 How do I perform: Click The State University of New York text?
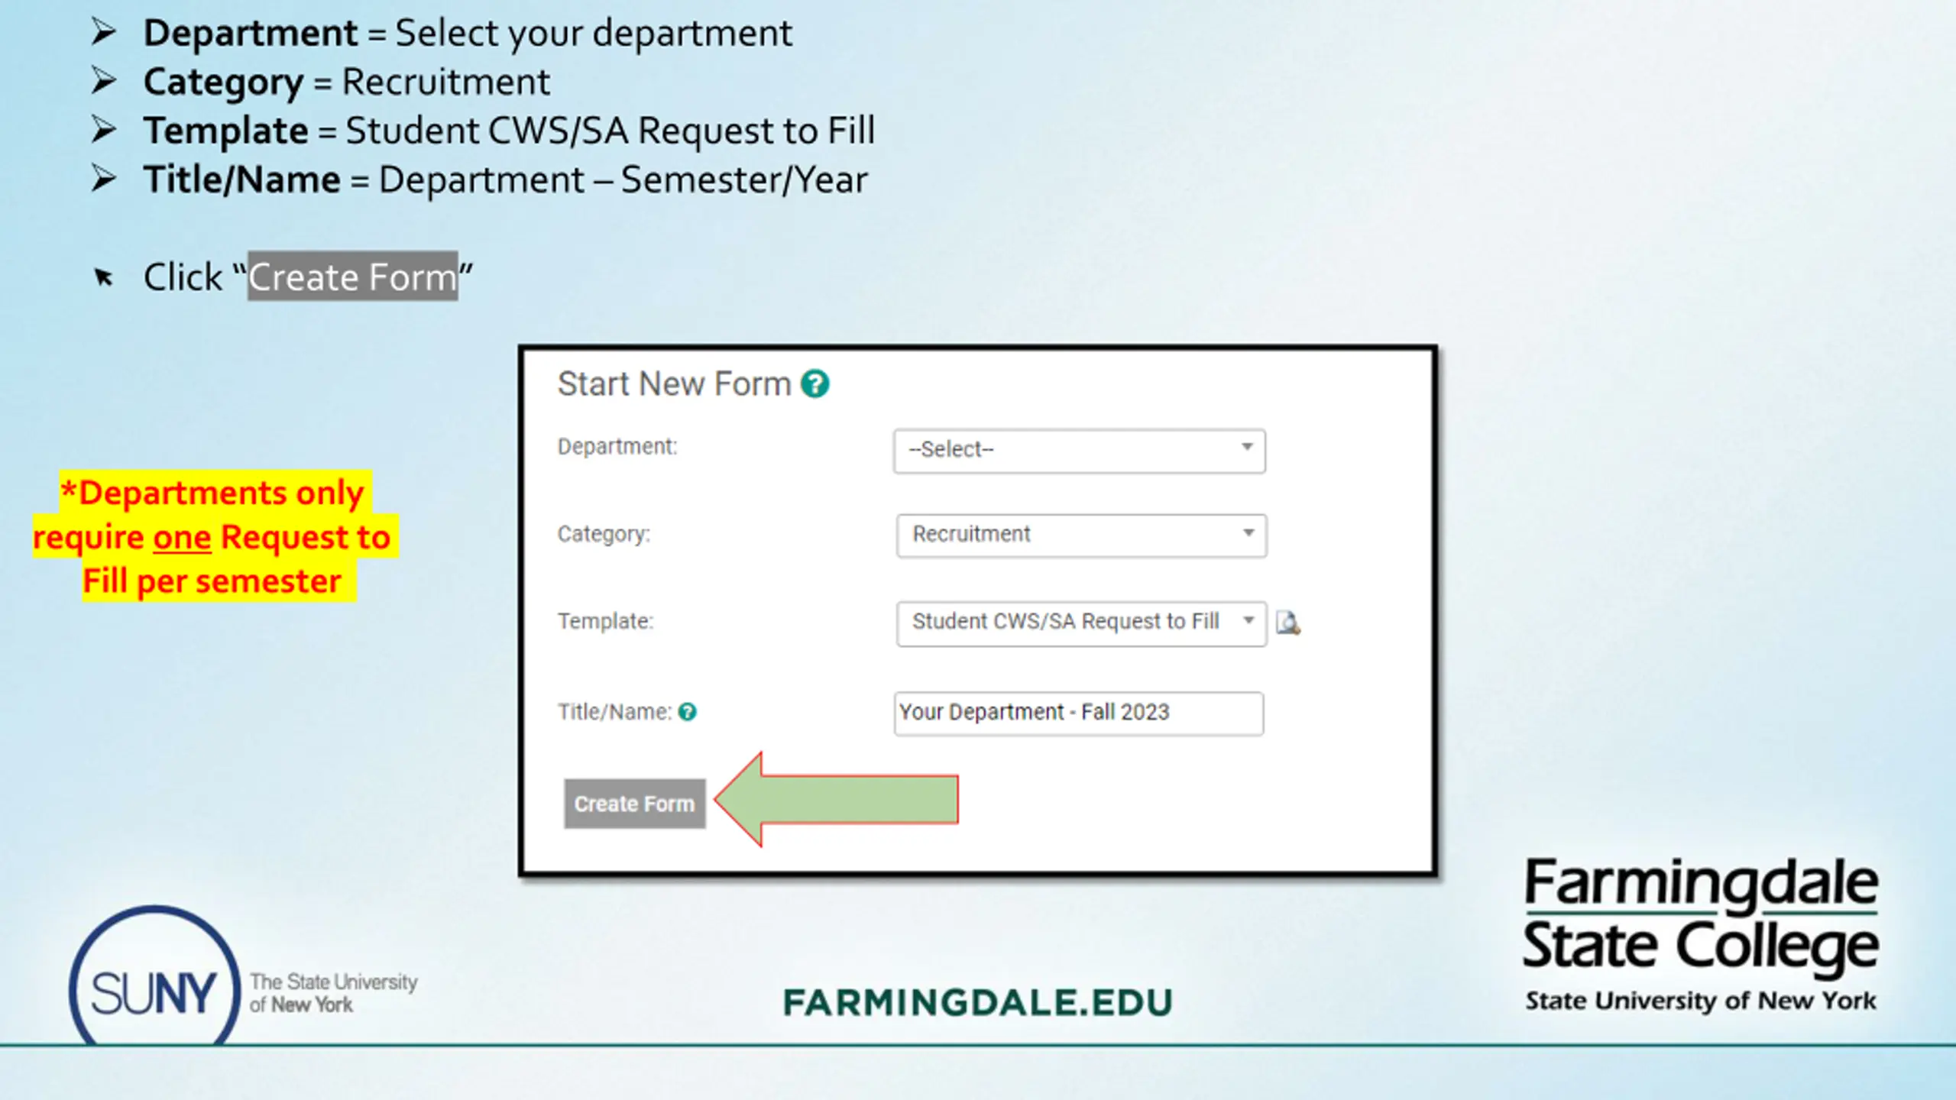point(333,993)
